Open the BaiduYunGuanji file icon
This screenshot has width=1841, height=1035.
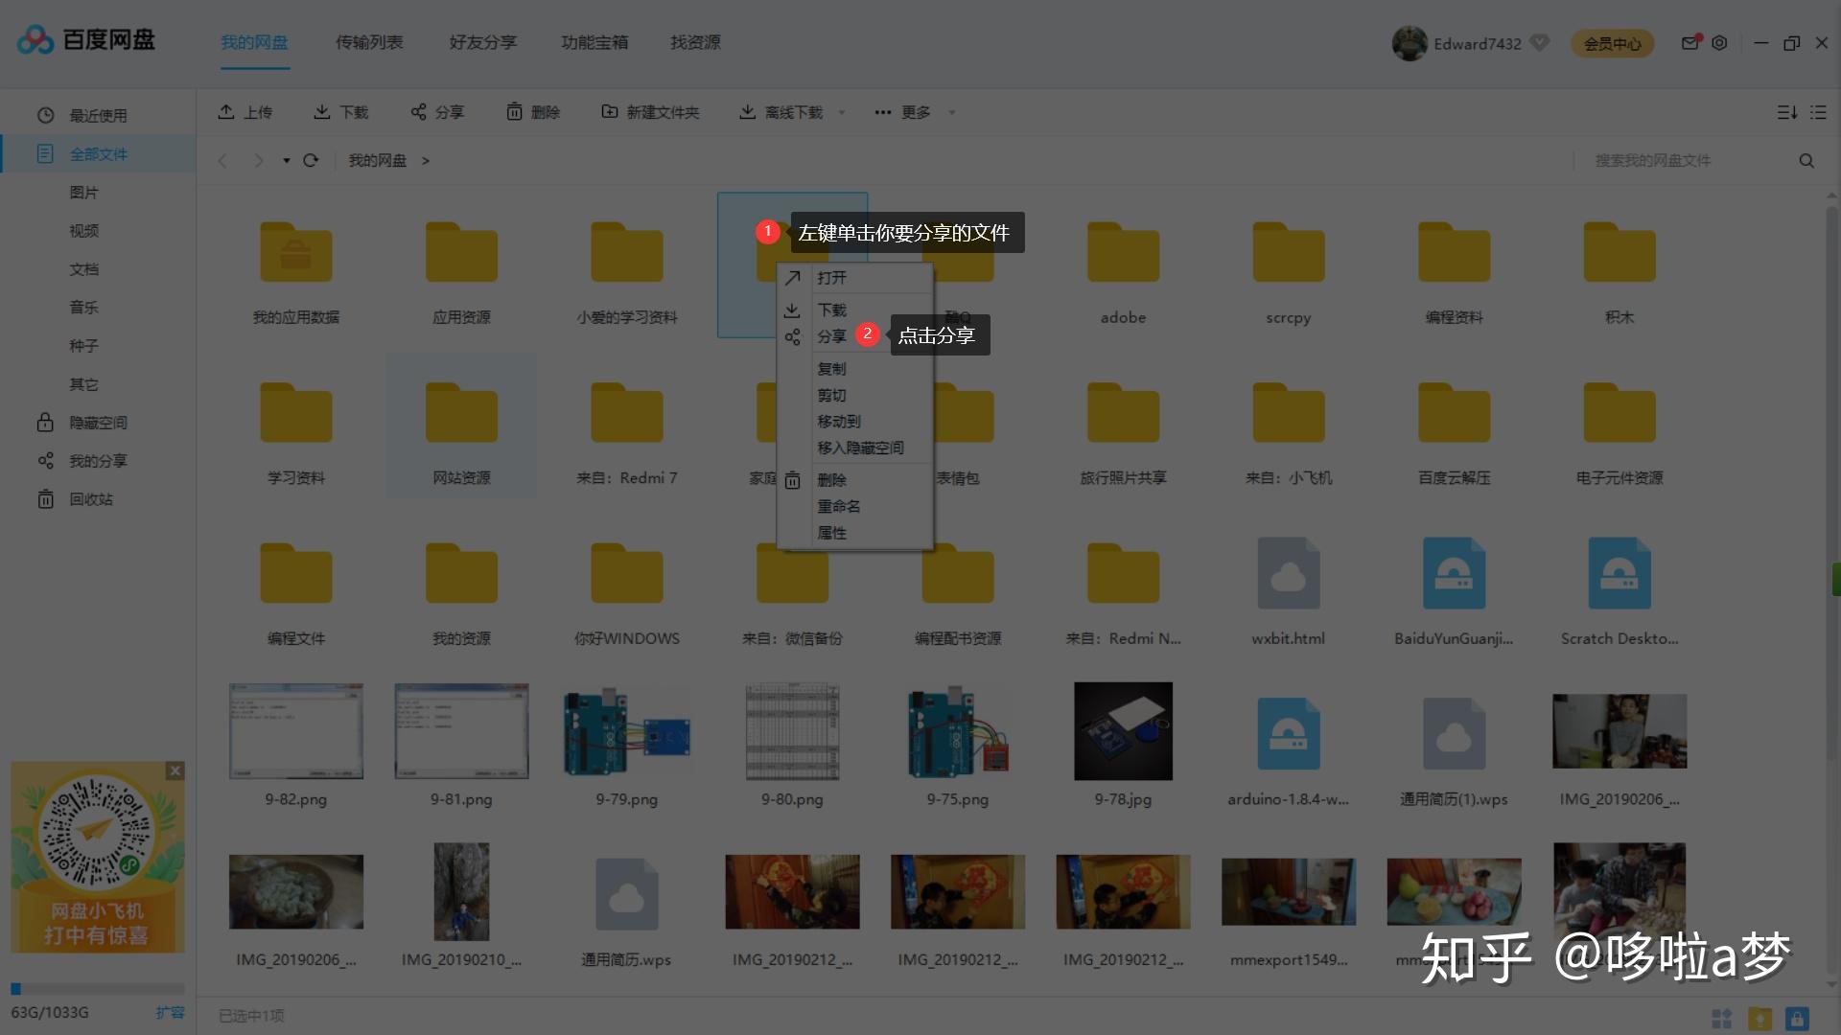pos(1454,573)
